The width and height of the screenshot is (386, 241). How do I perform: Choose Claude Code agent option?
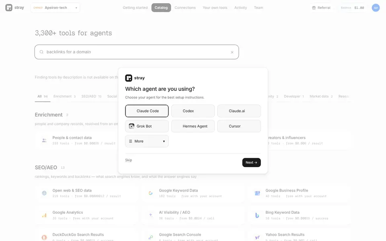pos(147,111)
